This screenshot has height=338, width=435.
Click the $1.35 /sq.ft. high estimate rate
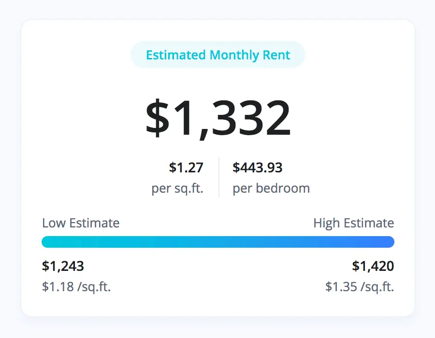click(x=360, y=286)
